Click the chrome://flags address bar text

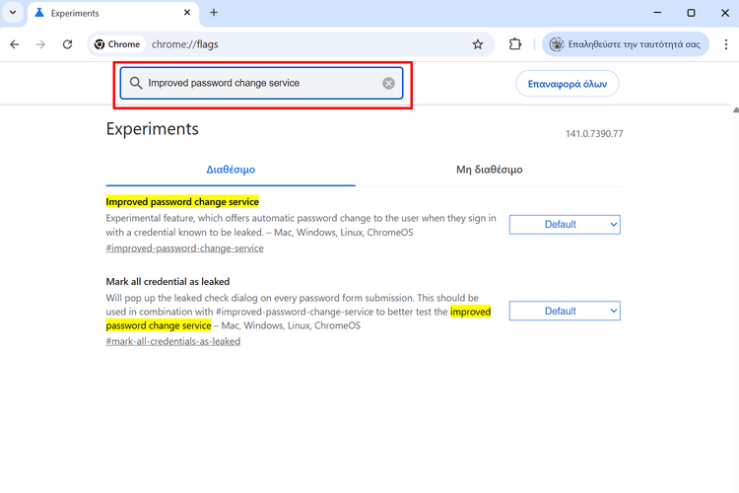point(185,44)
